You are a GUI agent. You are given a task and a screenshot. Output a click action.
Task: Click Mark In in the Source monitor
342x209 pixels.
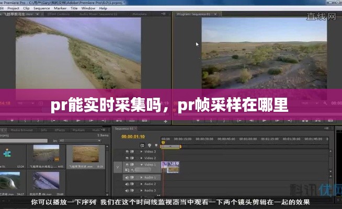click(25, 120)
